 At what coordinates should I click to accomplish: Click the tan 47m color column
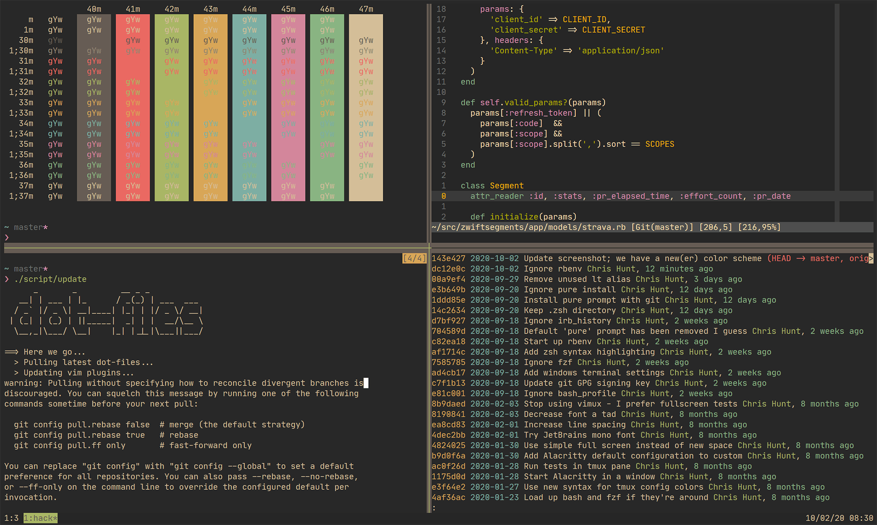[366, 107]
